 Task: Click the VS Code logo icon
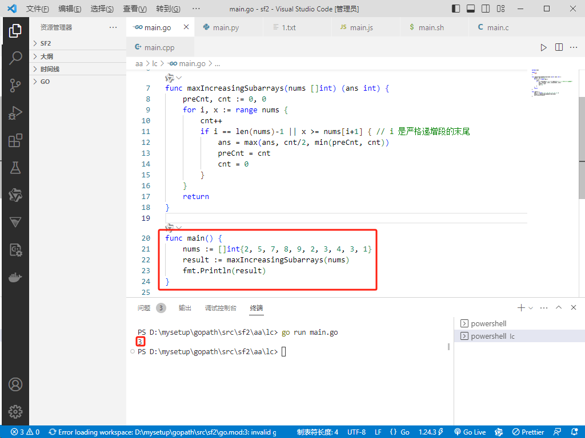(12, 8)
